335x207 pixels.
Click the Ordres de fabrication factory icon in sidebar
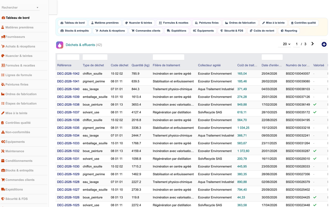click(3, 94)
